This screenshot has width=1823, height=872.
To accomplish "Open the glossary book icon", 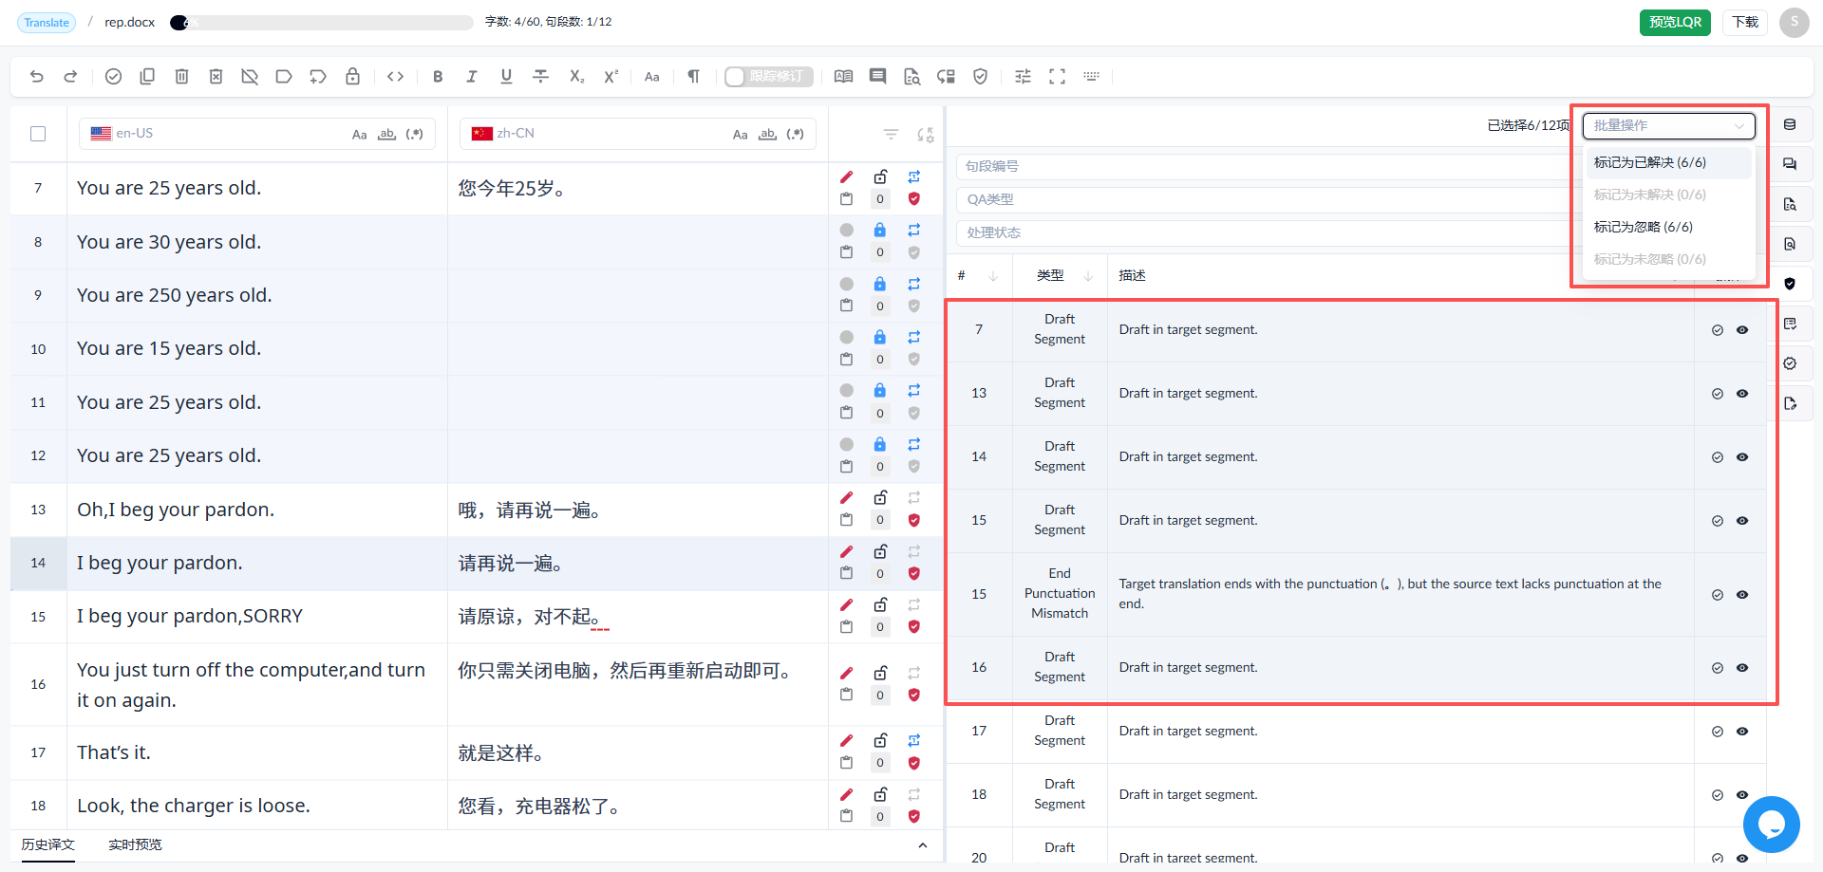I will [x=843, y=77].
